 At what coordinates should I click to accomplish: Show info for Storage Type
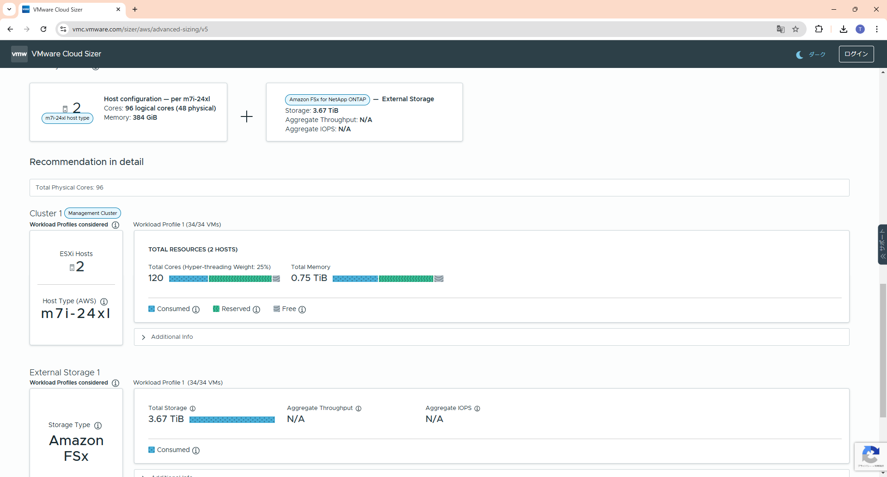[x=98, y=425]
